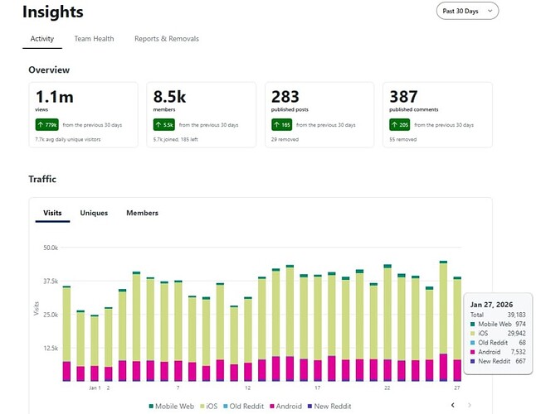This screenshot has height=414, width=536.
Task: Click the previous arrow below the chart
Action: click(x=452, y=405)
